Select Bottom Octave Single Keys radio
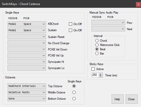141x107 pixels. pyautogui.click(x=74, y=99)
